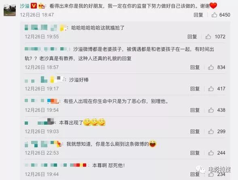Like the 22:53 comment with 244 likes

(x=211, y=153)
